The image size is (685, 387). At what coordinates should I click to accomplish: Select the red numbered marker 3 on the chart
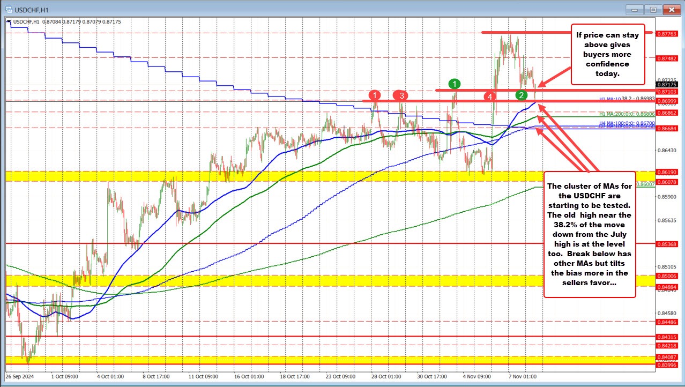pyautogui.click(x=401, y=95)
